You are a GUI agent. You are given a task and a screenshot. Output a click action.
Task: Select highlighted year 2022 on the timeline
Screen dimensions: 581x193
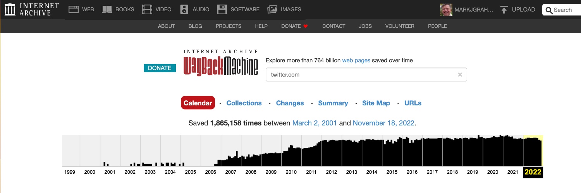tap(533, 172)
